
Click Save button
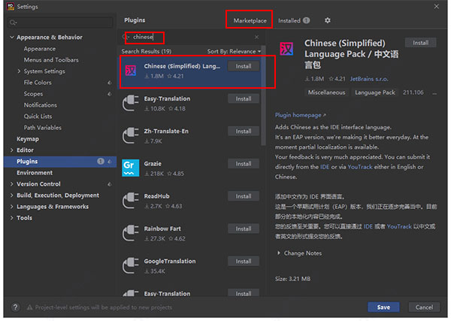383,307
